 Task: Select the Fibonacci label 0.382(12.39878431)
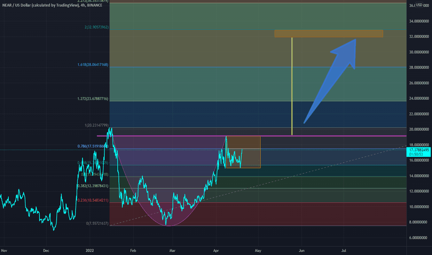[93, 186]
